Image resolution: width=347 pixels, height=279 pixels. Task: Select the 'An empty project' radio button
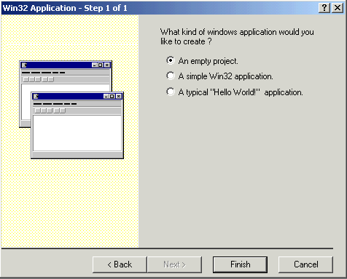pos(171,60)
